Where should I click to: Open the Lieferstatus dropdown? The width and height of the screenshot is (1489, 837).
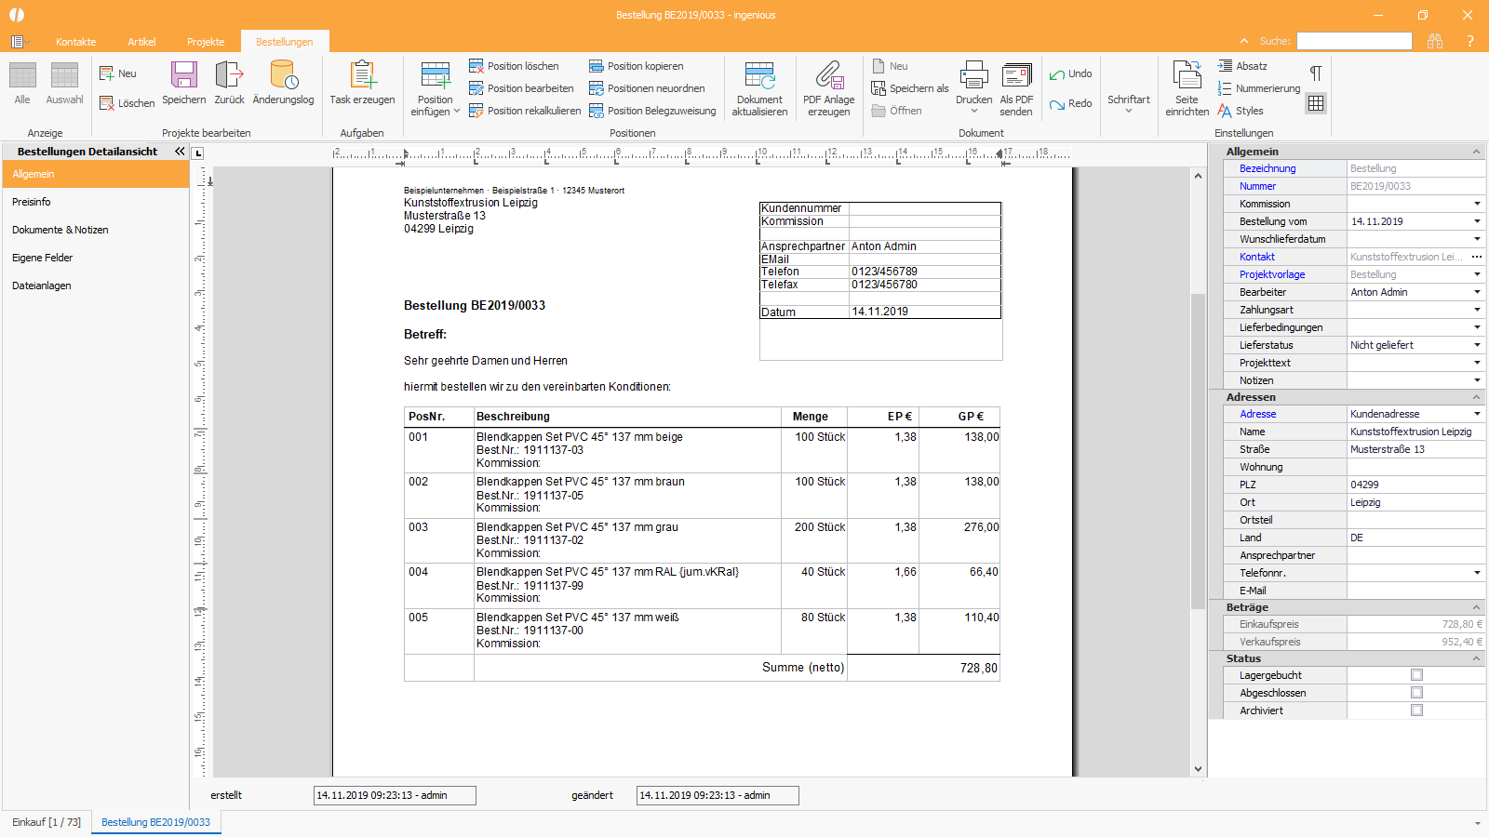[x=1477, y=345]
